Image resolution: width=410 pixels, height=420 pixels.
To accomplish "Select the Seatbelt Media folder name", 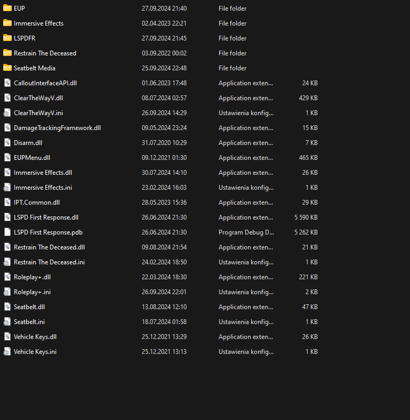I will pos(35,68).
